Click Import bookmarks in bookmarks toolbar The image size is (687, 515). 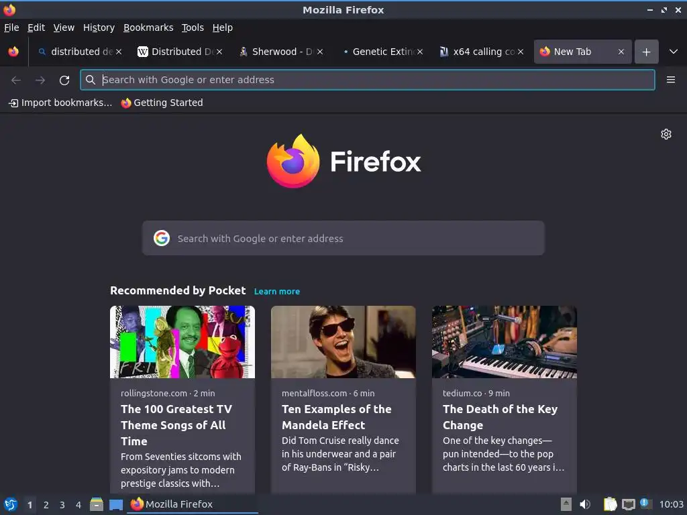[x=60, y=103]
